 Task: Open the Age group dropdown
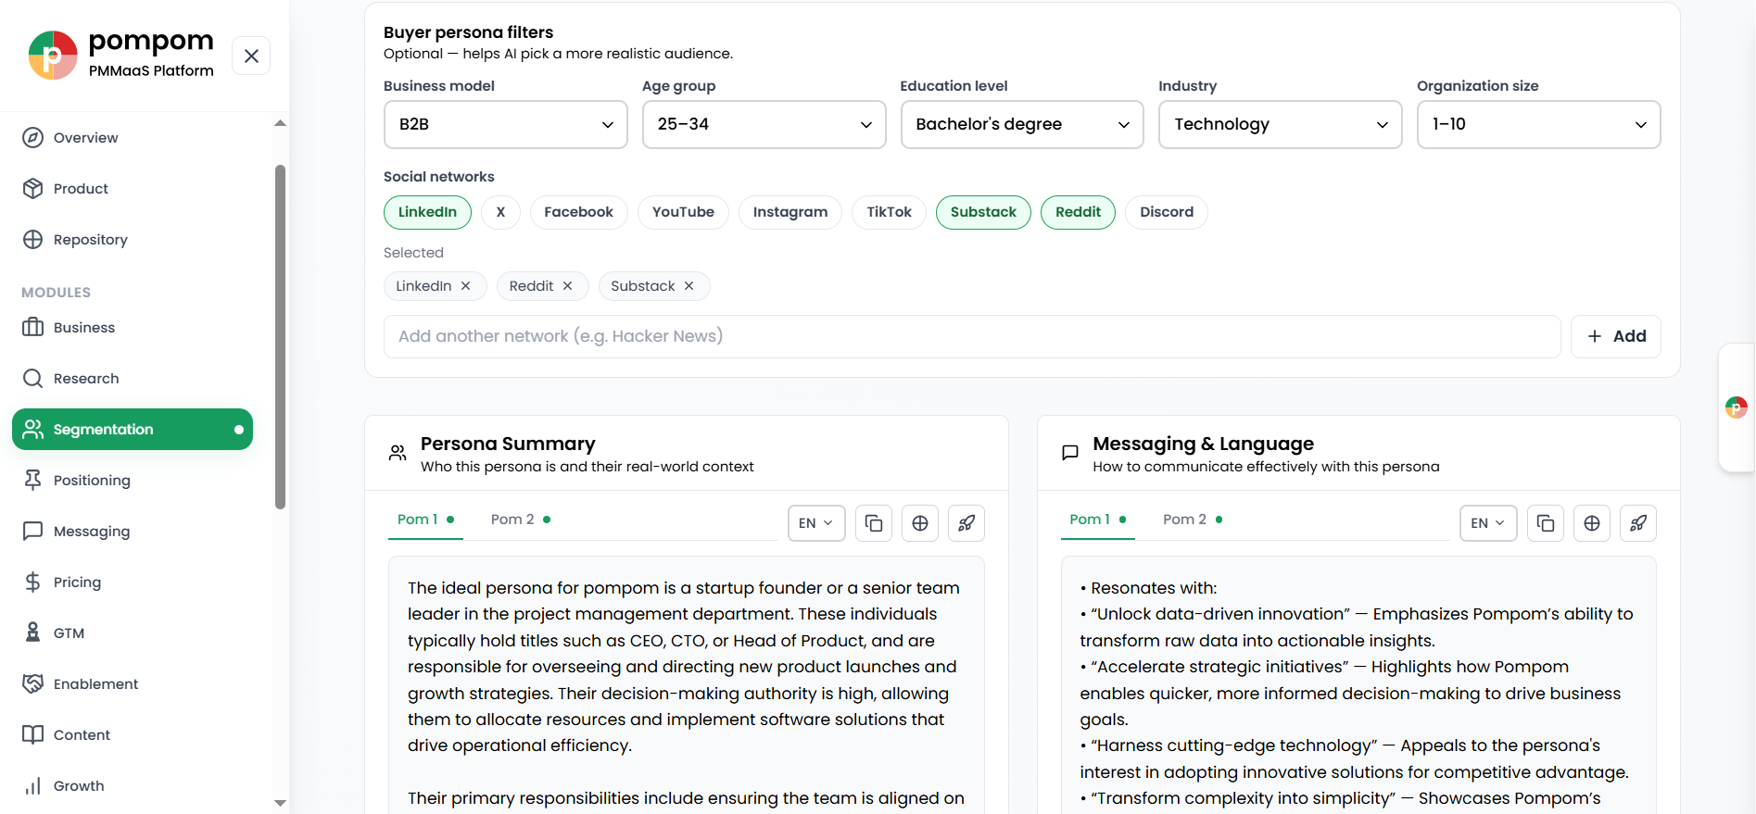pos(764,124)
